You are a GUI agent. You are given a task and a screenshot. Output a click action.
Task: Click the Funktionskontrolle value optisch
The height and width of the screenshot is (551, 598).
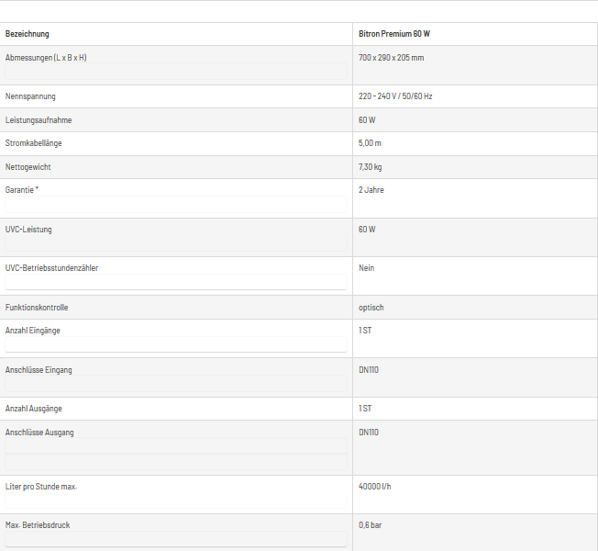tap(371, 308)
